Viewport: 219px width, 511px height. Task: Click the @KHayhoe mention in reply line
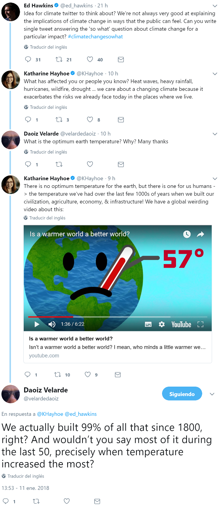[50, 414]
